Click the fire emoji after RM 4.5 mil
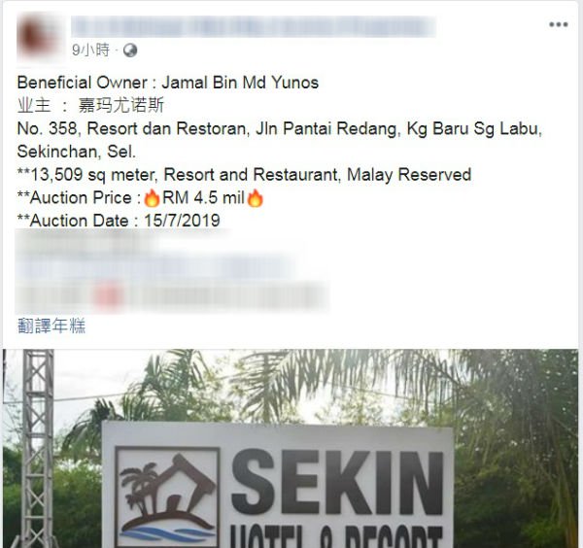The image size is (583, 548). coord(255,198)
